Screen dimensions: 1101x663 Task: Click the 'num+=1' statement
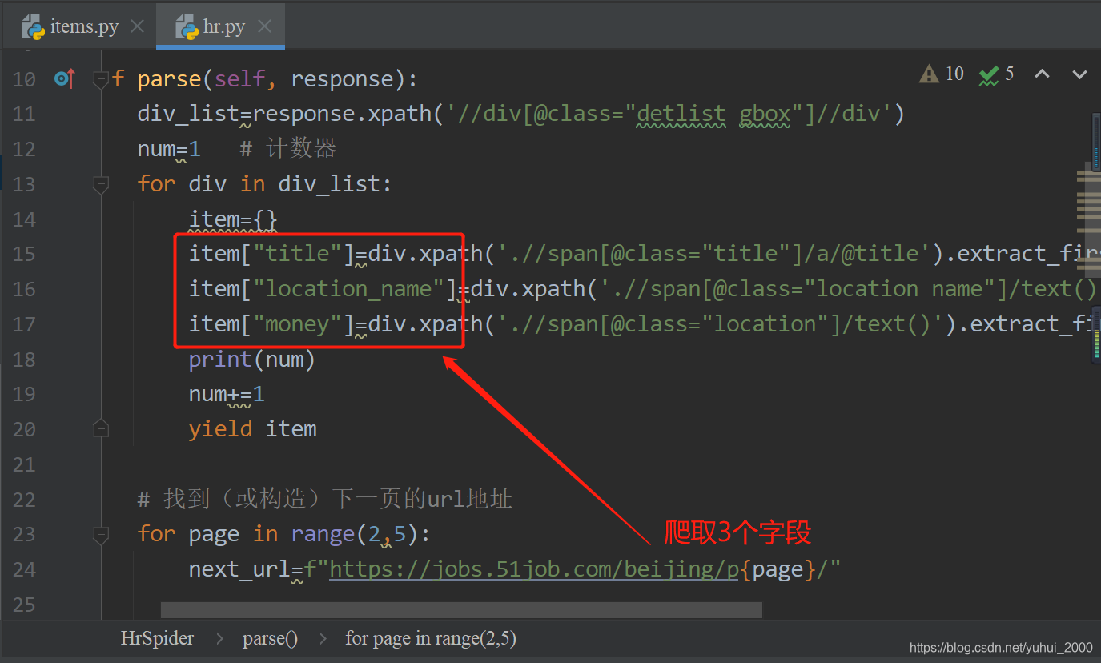tap(227, 394)
